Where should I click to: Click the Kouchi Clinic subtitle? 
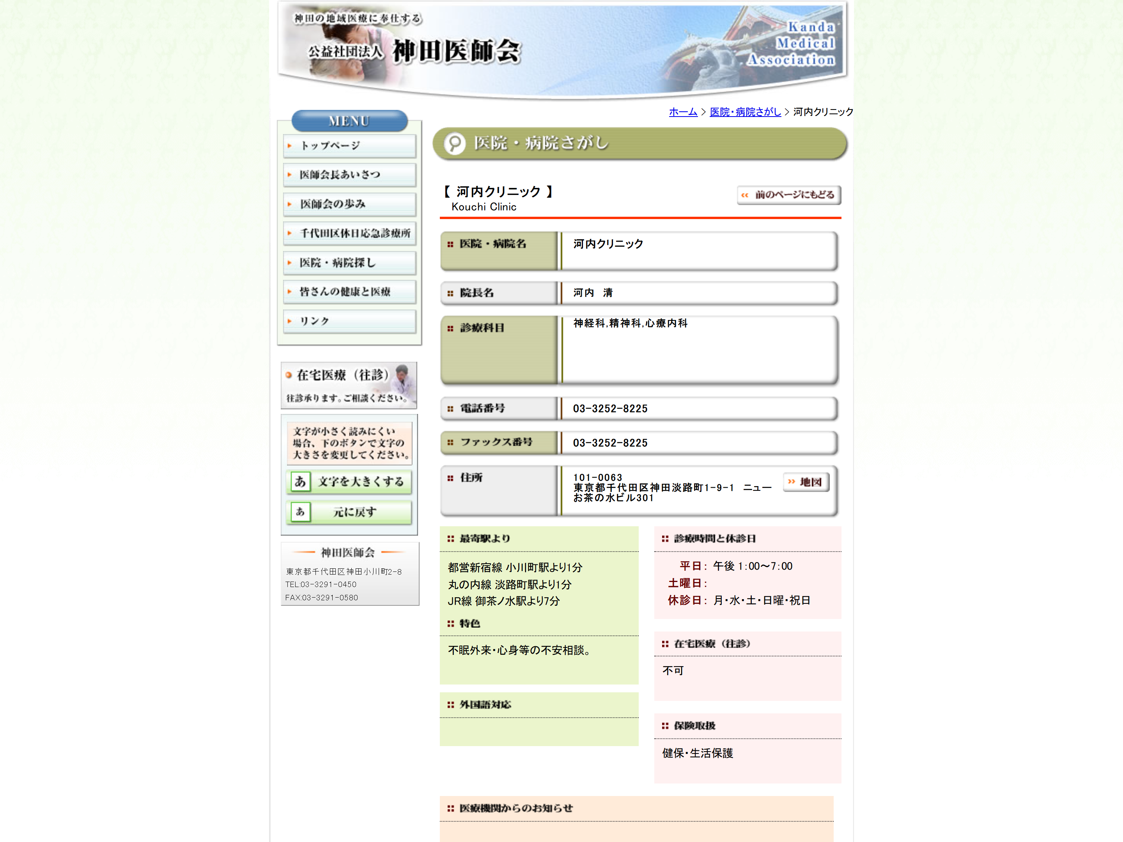tap(484, 207)
